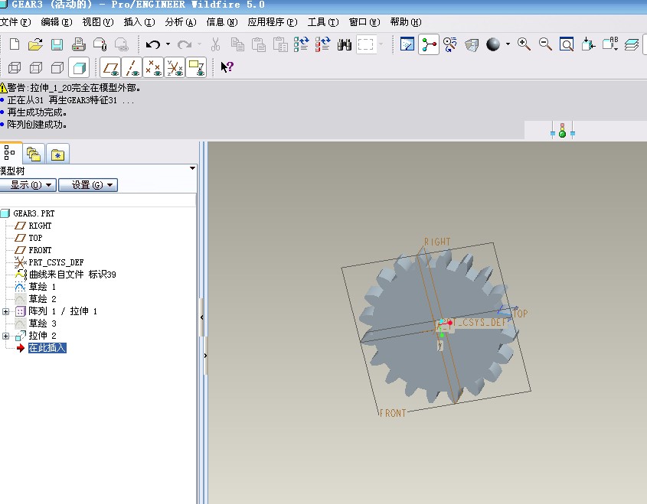647x504 pixels.
Task: Switch to Shading display mode
Action: 79,67
